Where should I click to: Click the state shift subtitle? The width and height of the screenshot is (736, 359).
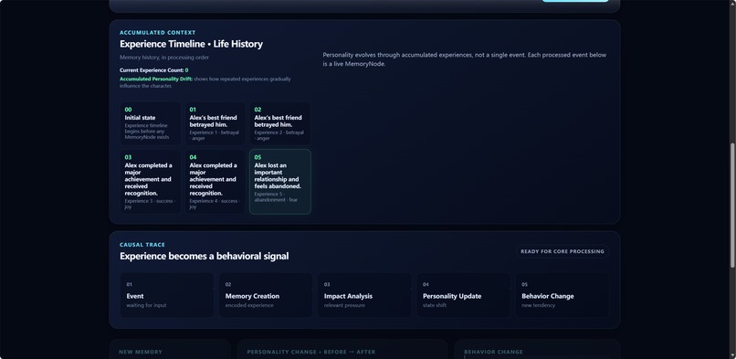pos(435,305)
